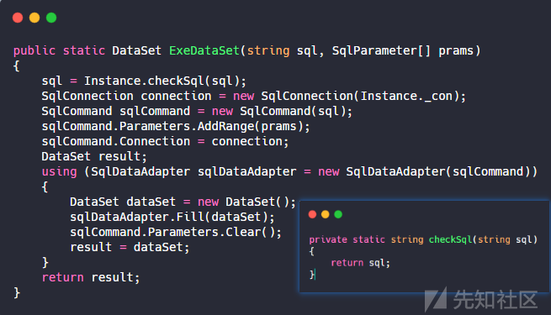Click the red dot of checkSql snippet window
This screenshot has width=551, height=315.
pyautogui.click(x=312, y=214)
